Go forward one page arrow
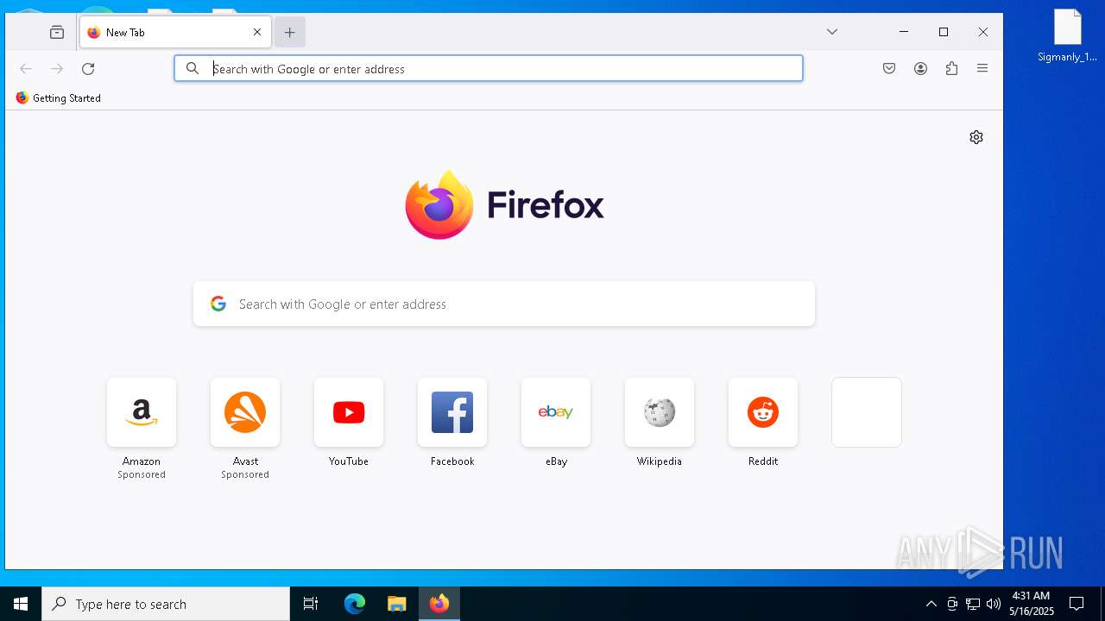Screen dimensions: 1105x621 coord(57,68)
